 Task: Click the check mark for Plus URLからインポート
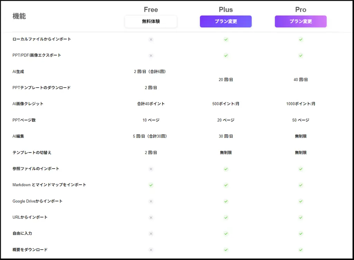(226, 217)
